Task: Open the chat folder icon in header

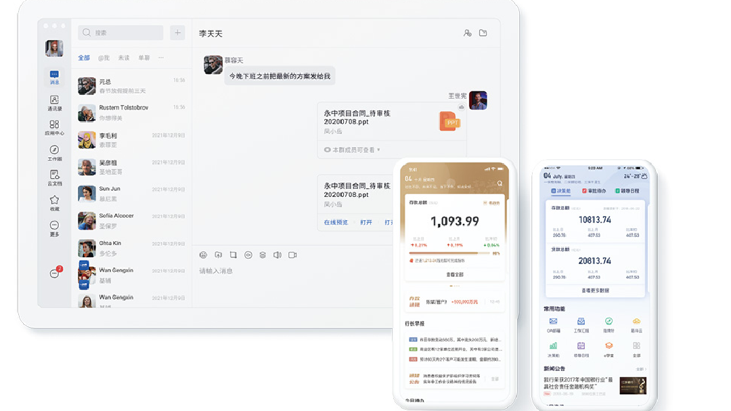Action: [483, 33]
